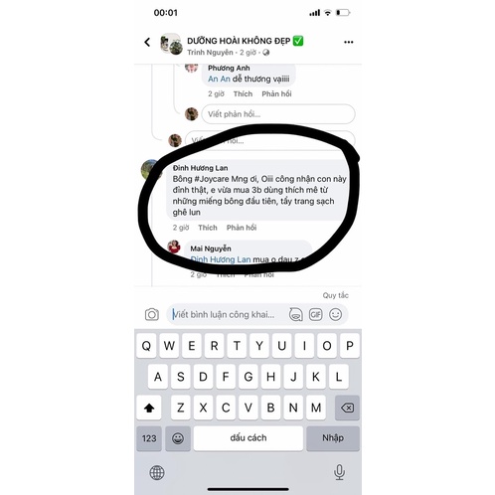Tap Thích under Phương Anh's comment
This screenshot has height=495, width=495.
(243, 93)
